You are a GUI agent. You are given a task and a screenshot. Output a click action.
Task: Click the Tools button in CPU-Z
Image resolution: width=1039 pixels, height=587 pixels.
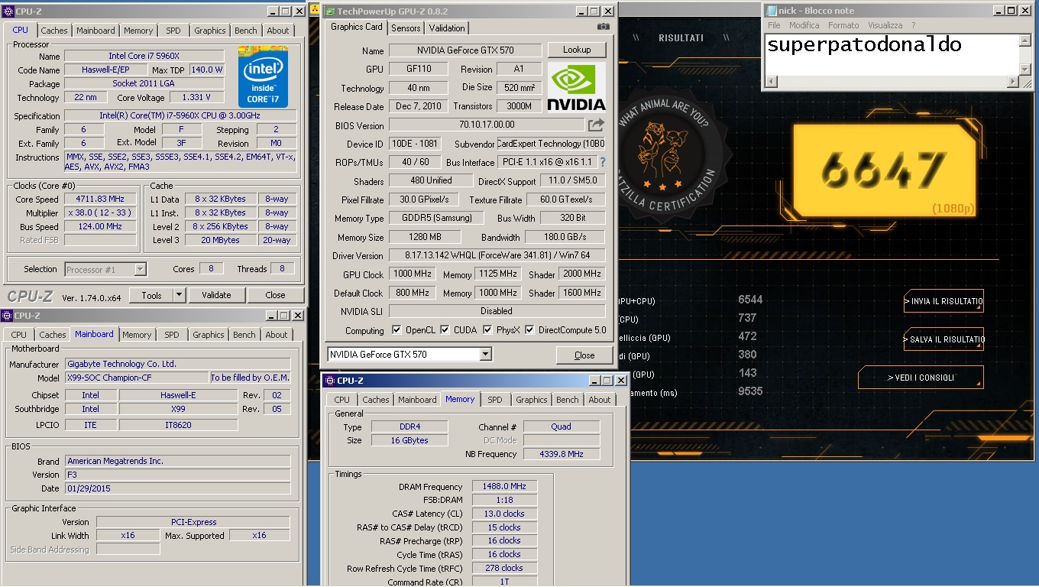pos(151,295)
